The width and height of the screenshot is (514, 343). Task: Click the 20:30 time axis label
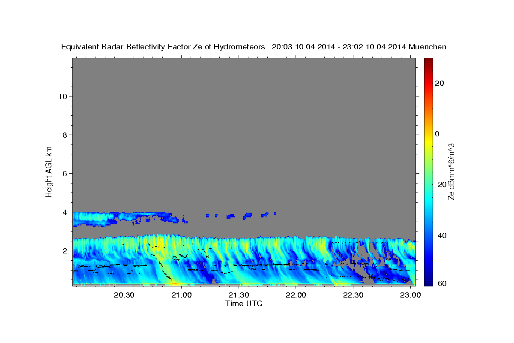point(124,295)
